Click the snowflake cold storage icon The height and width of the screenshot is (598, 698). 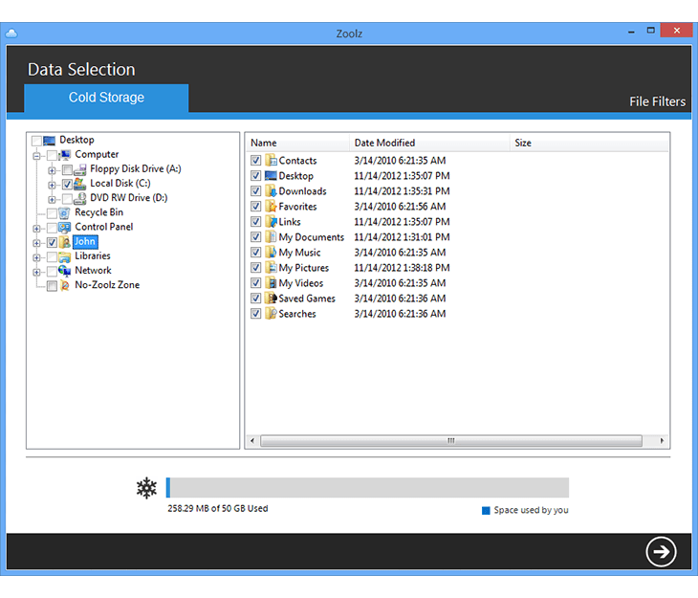coord(146,488)
